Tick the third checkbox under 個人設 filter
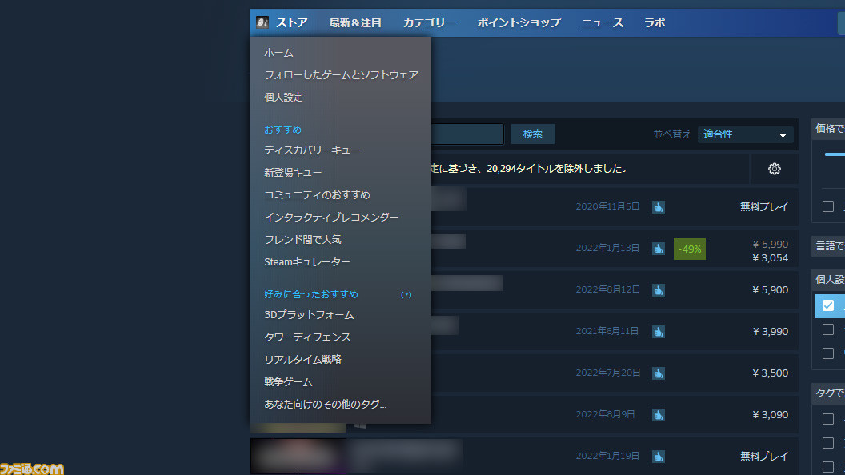The image size is (845, 475). tap(828, 353)
